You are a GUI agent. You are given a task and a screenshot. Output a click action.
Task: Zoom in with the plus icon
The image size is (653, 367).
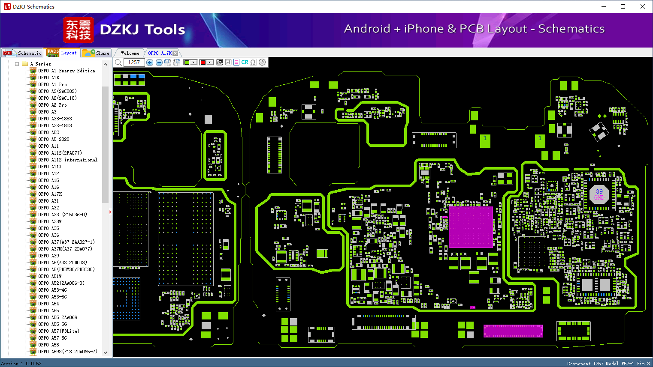tap(150, 63)
